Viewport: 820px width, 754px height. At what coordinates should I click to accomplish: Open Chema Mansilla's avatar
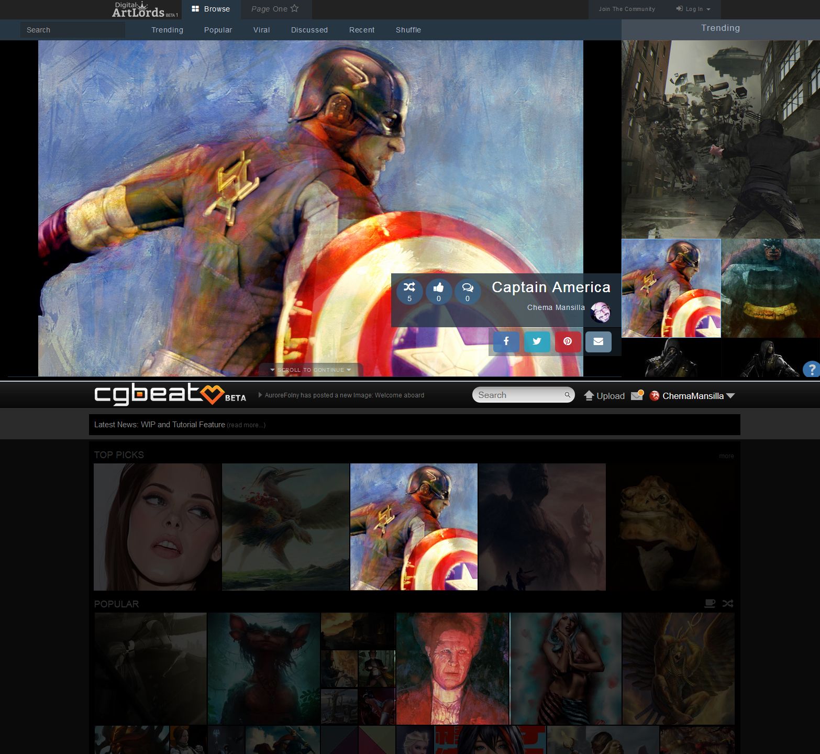pos(600,313)
